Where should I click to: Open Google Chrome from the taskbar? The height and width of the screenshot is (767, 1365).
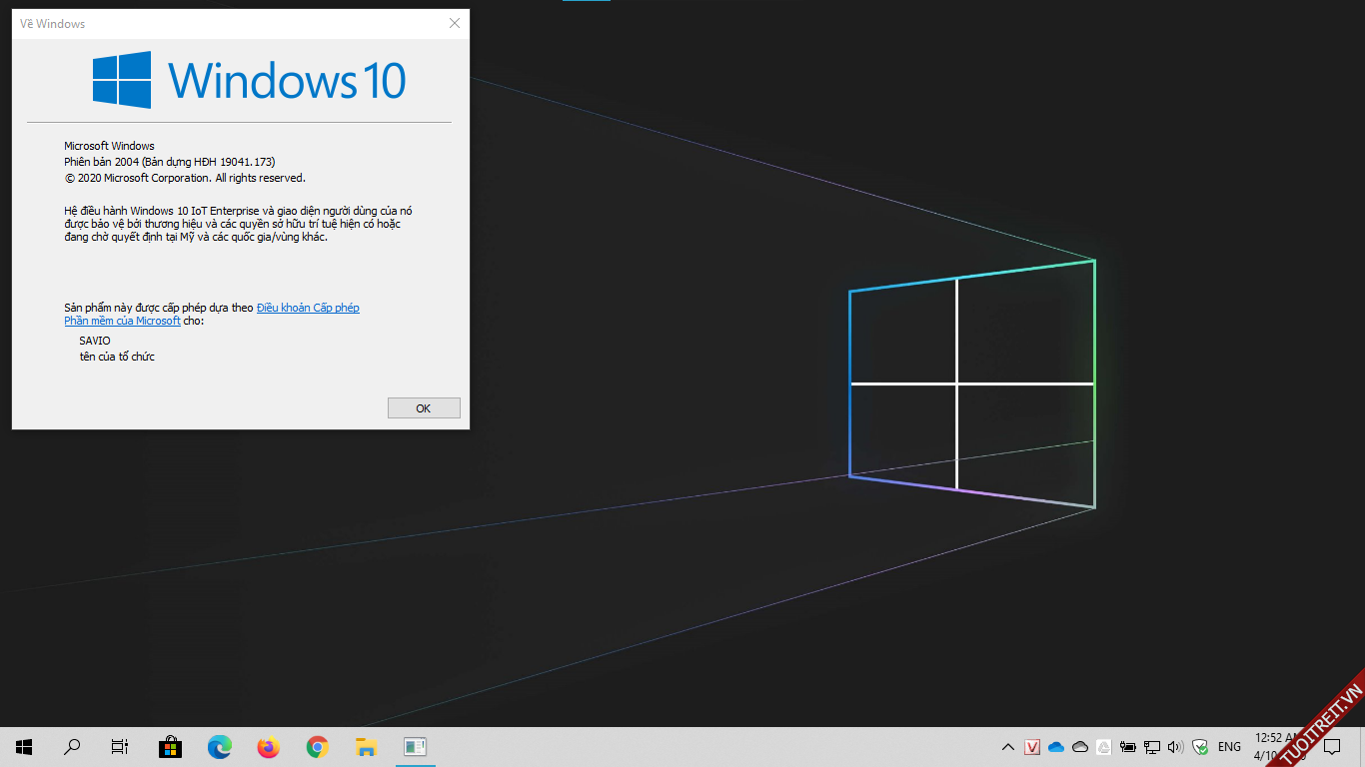point(317,747)
